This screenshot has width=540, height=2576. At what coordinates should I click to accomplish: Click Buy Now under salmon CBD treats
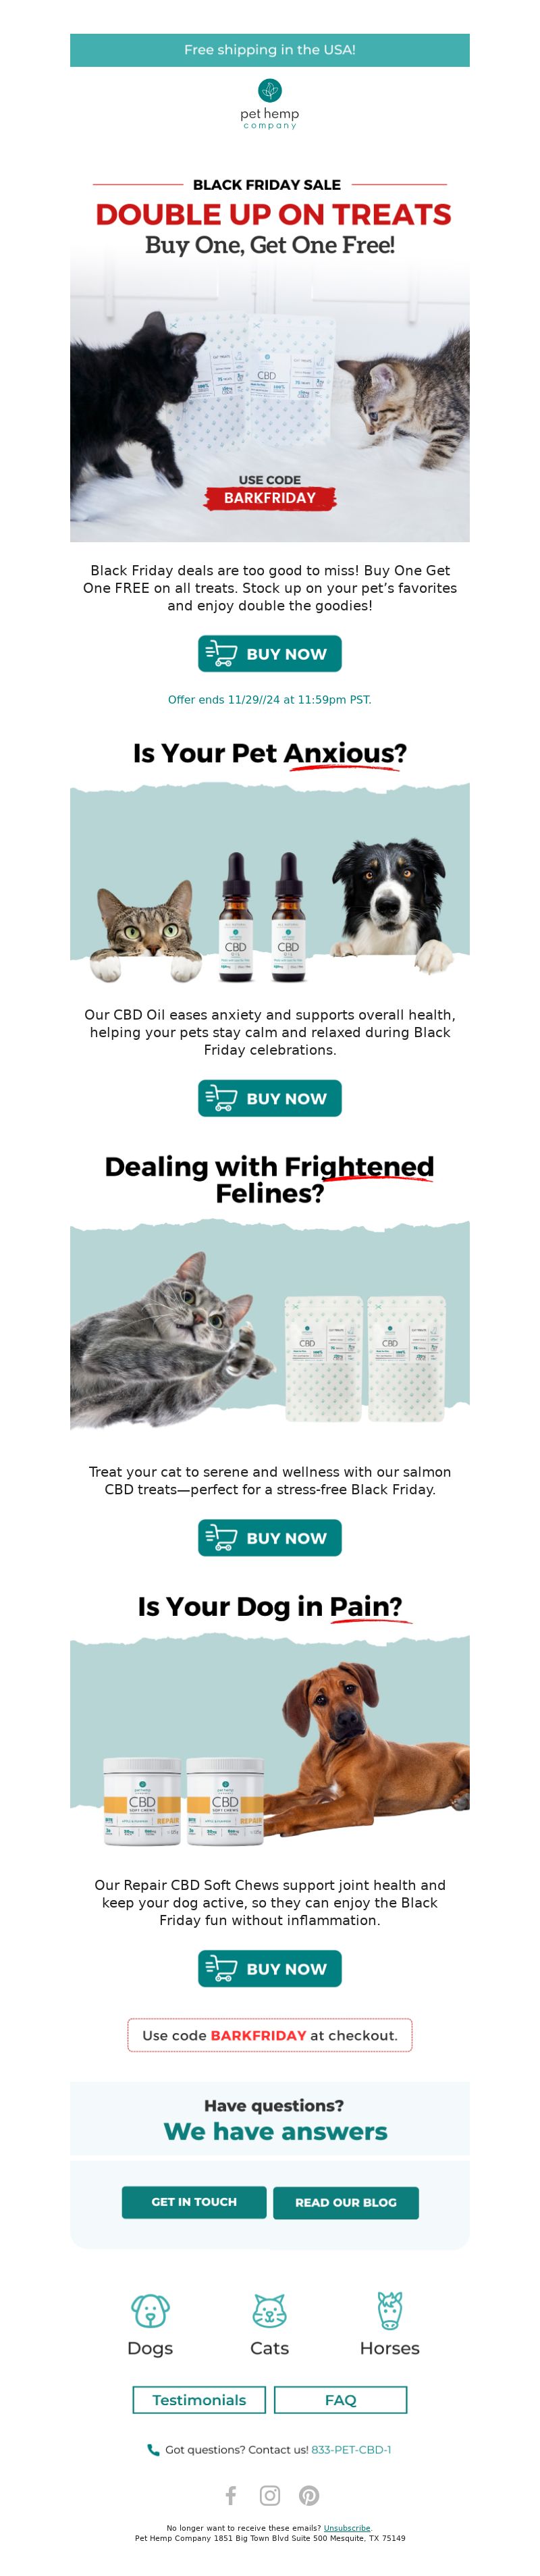tap(270, 1538)
